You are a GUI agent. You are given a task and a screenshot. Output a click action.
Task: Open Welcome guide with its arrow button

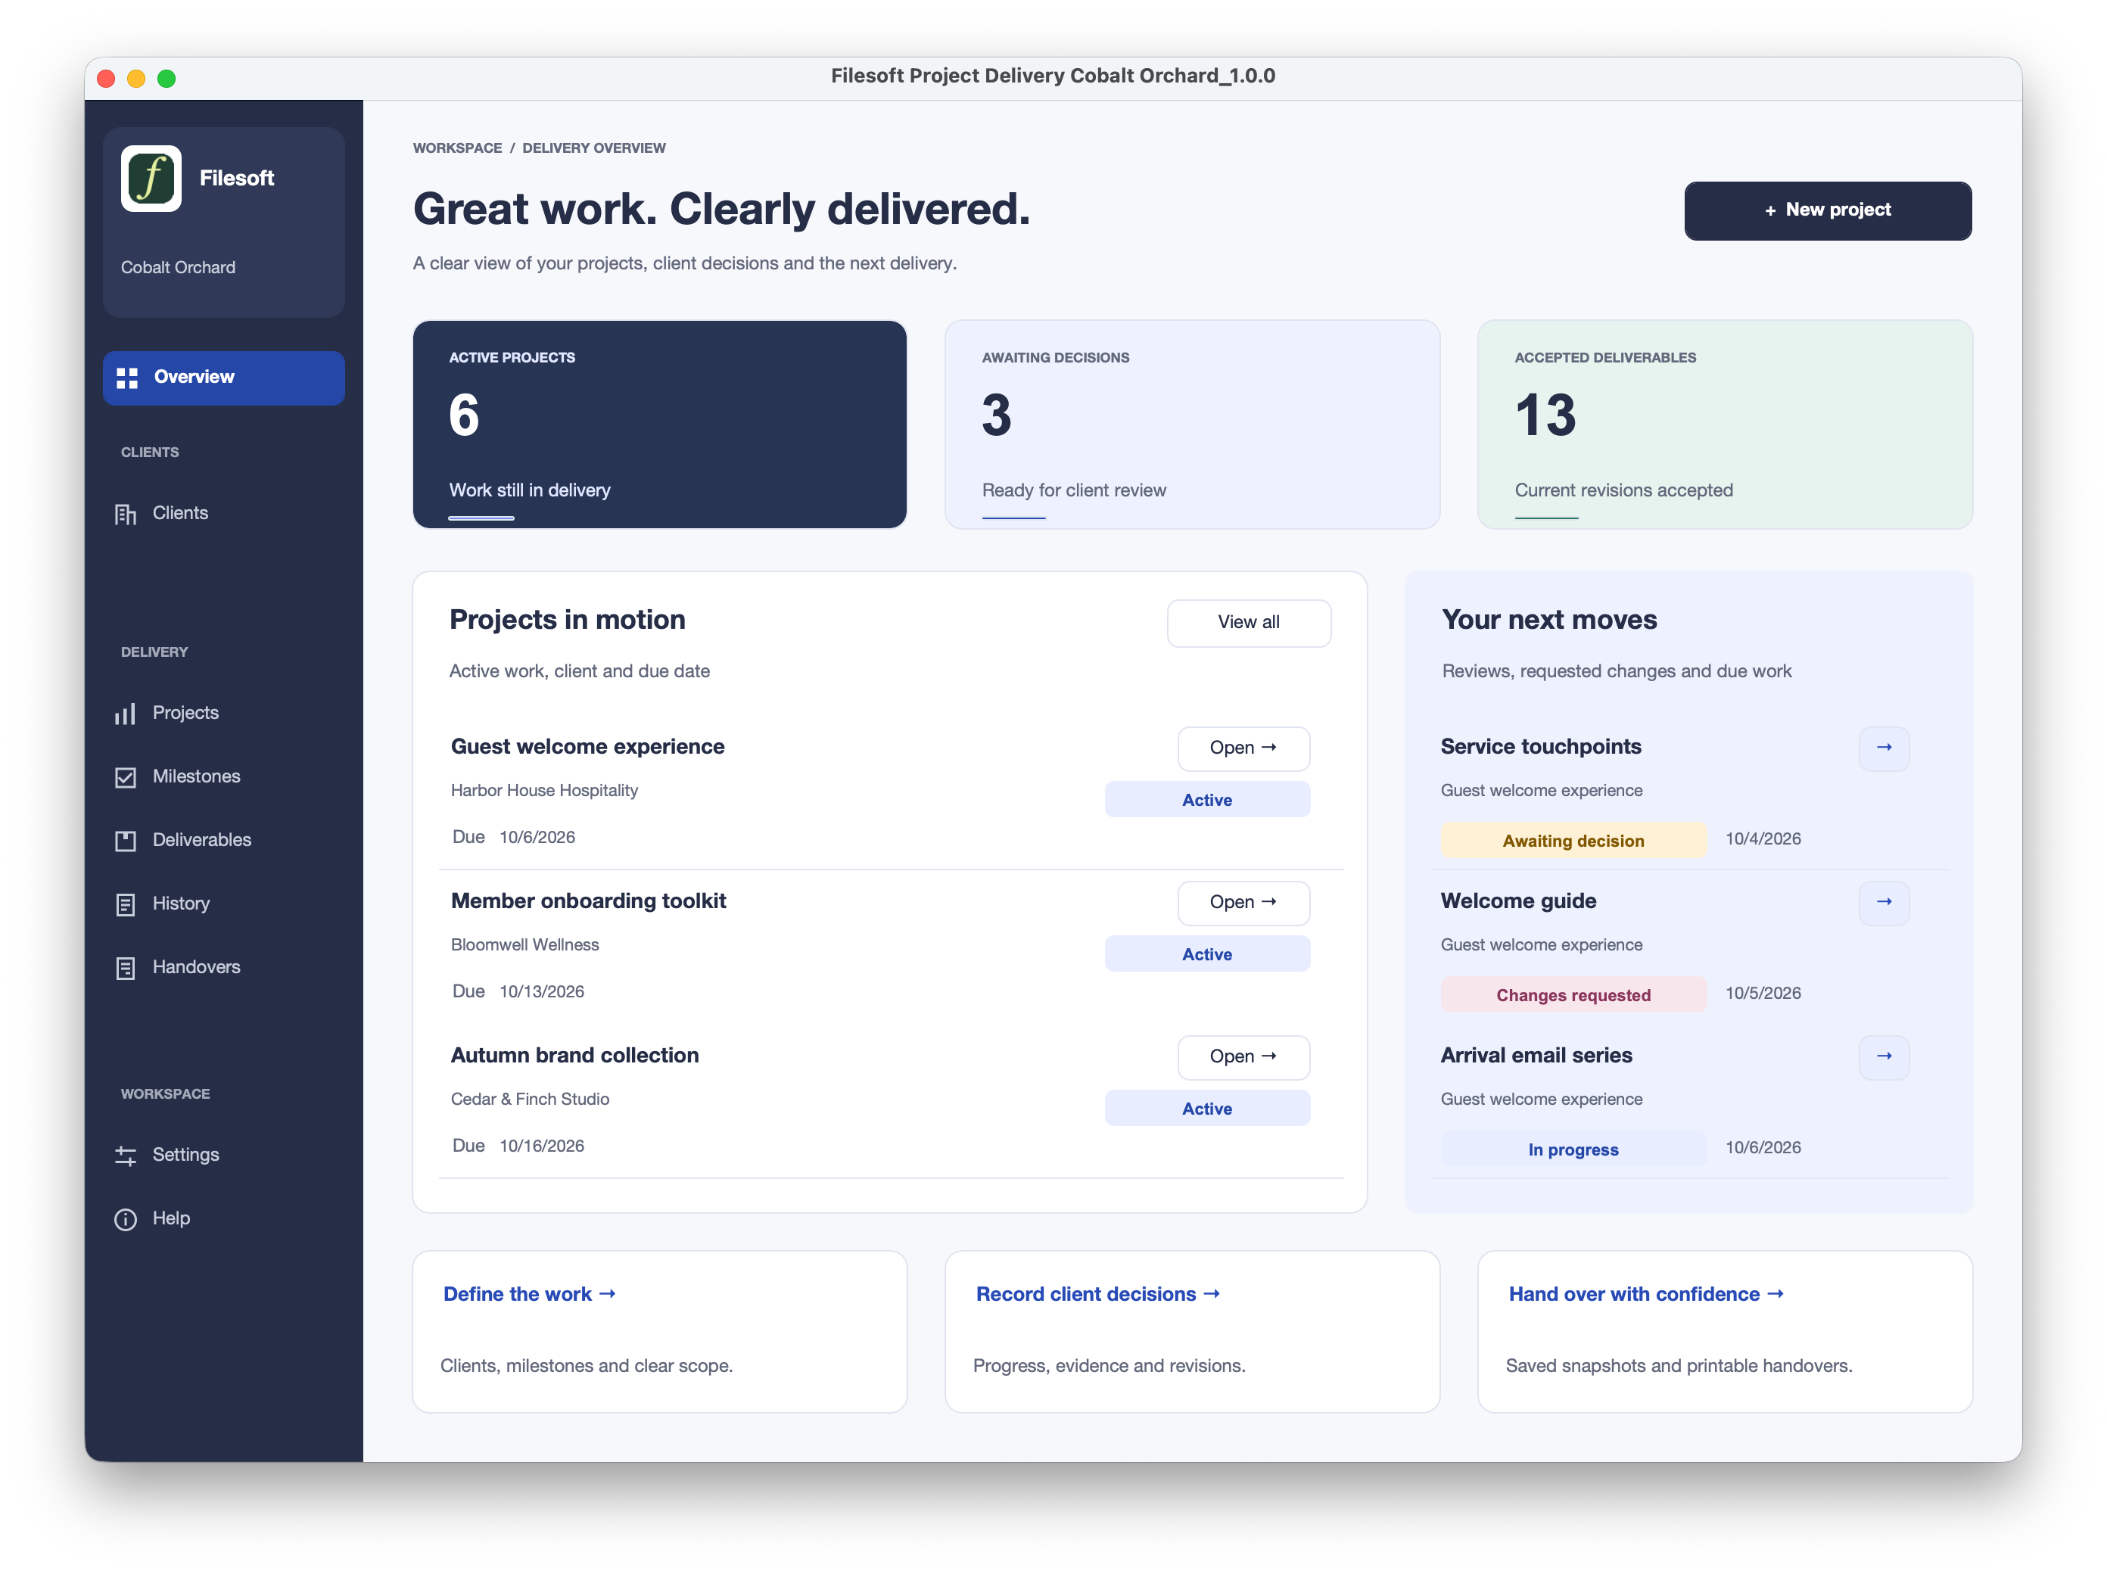[1883, 903]
